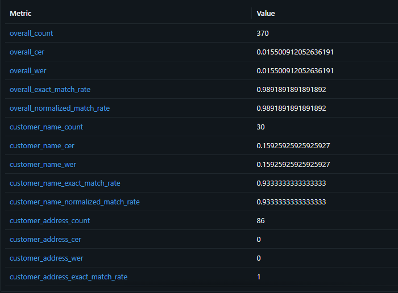Click the overall_cer metric link

[27, 52]
